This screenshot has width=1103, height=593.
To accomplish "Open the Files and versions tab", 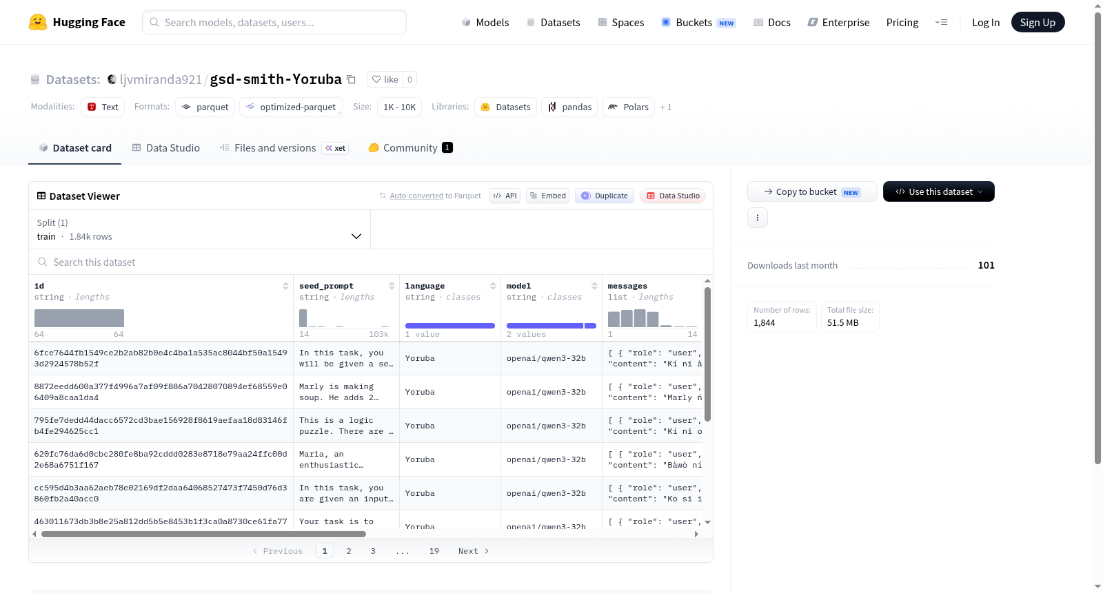I will 284,148.
